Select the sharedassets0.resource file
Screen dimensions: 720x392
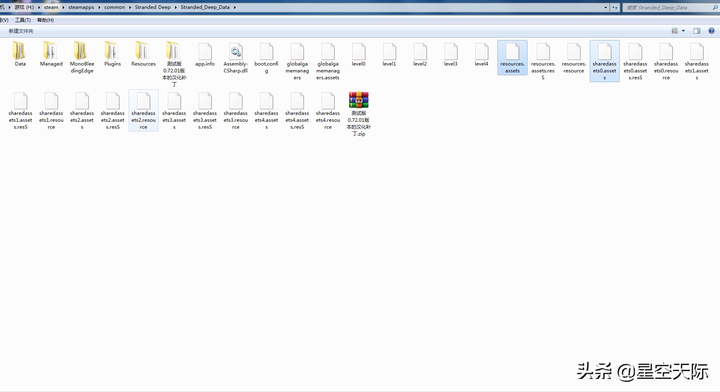[666, 61]
